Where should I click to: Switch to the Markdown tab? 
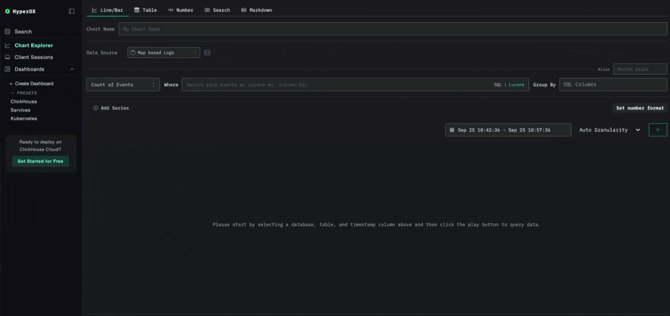point(257,10)
